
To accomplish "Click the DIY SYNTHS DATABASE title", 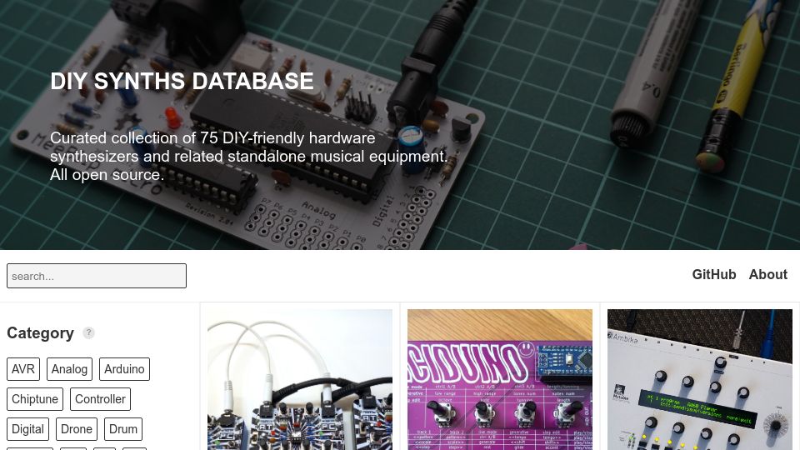I will pos(182,81).
